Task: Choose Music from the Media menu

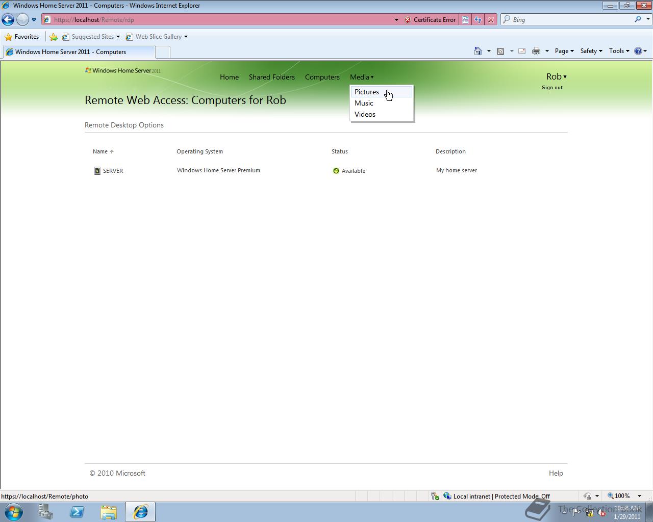Action: coord(382,103)
